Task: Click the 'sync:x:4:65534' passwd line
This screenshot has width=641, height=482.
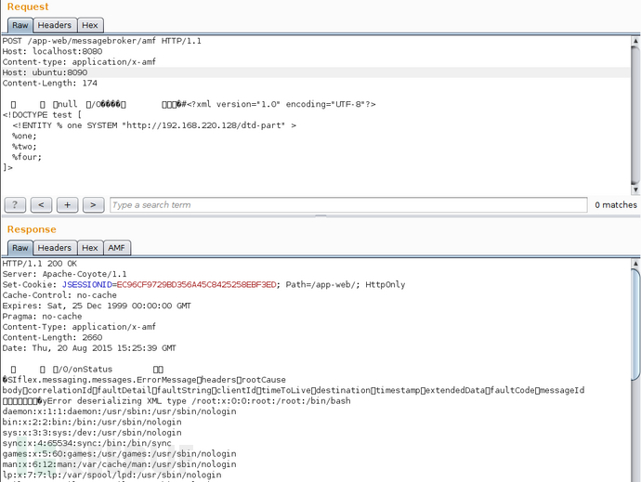Action: (87, 444)
